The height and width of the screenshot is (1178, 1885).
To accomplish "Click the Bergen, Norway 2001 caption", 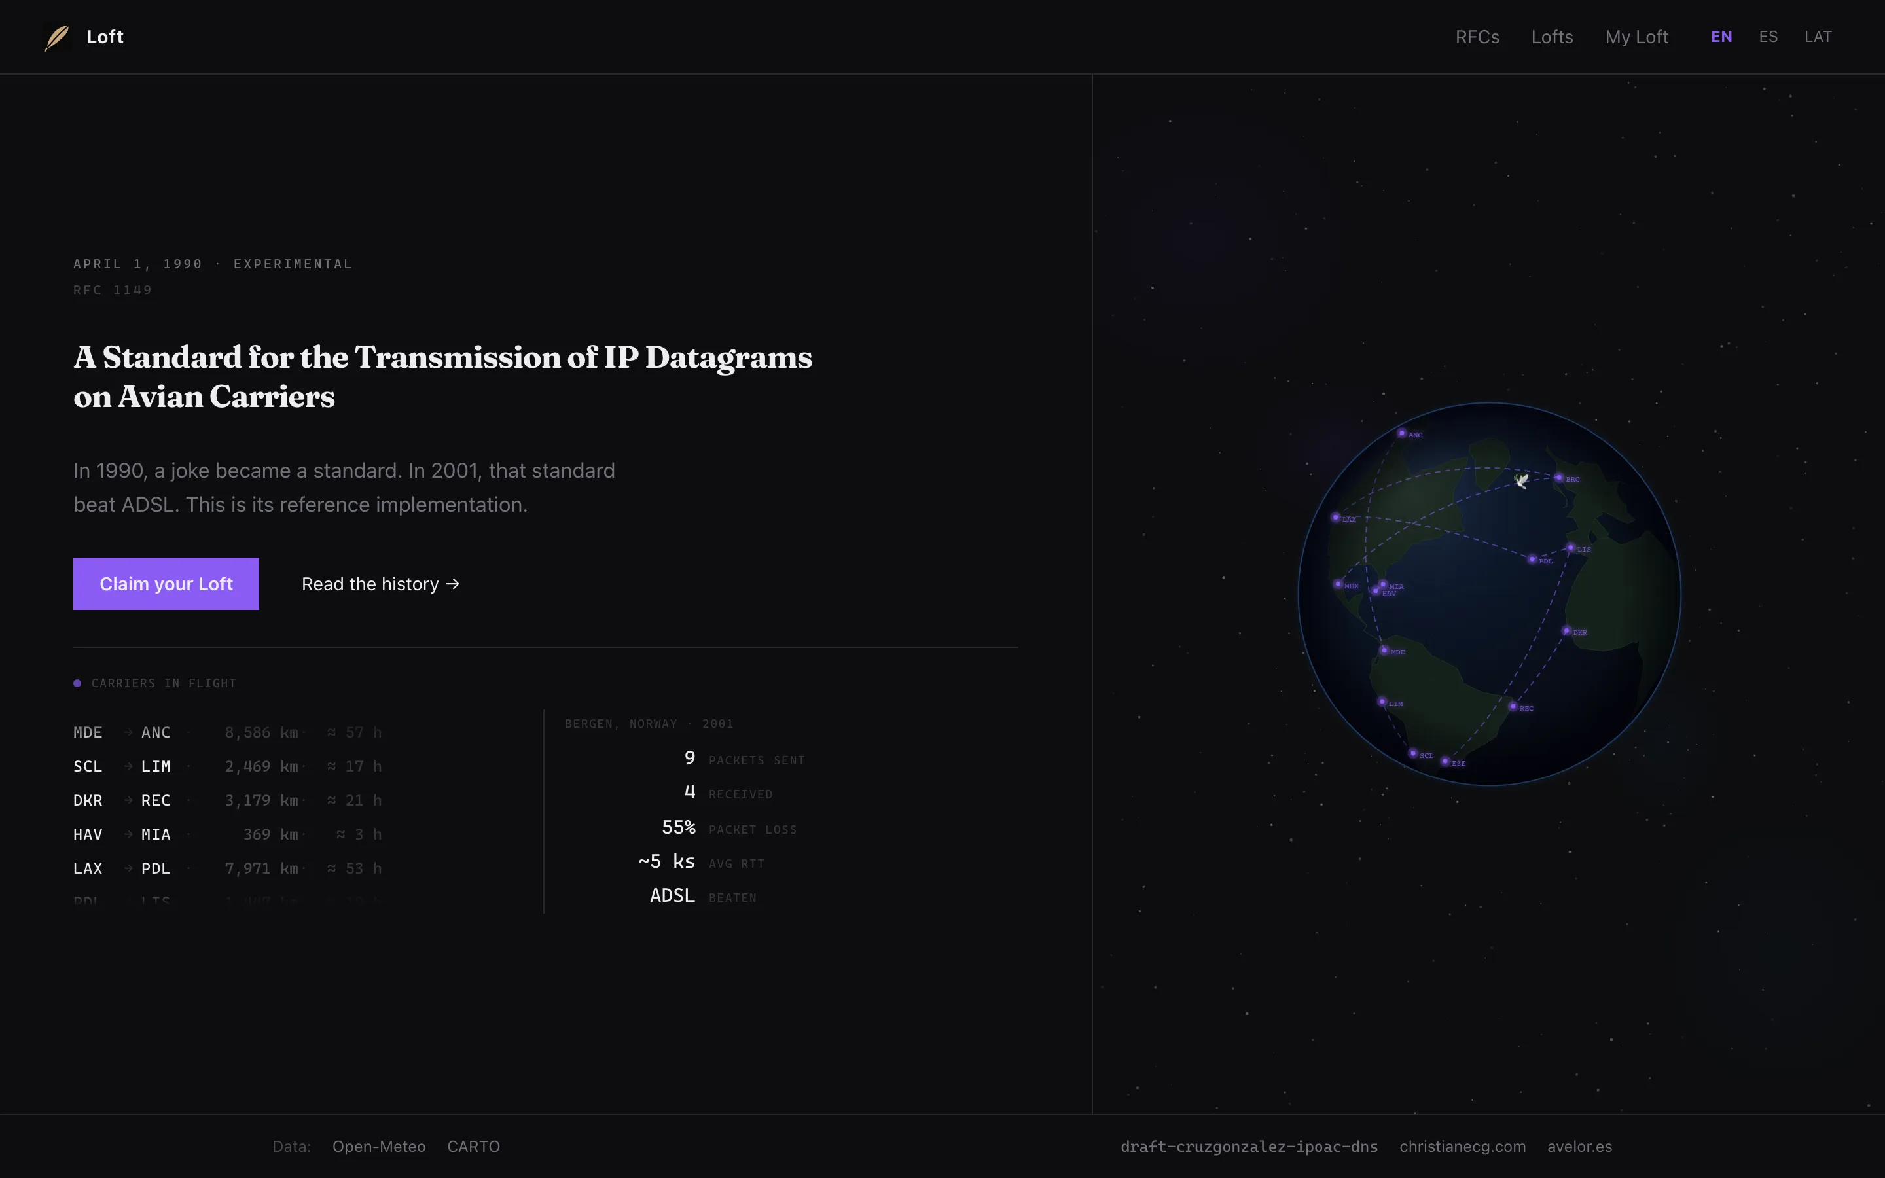I will coord(649,724).
